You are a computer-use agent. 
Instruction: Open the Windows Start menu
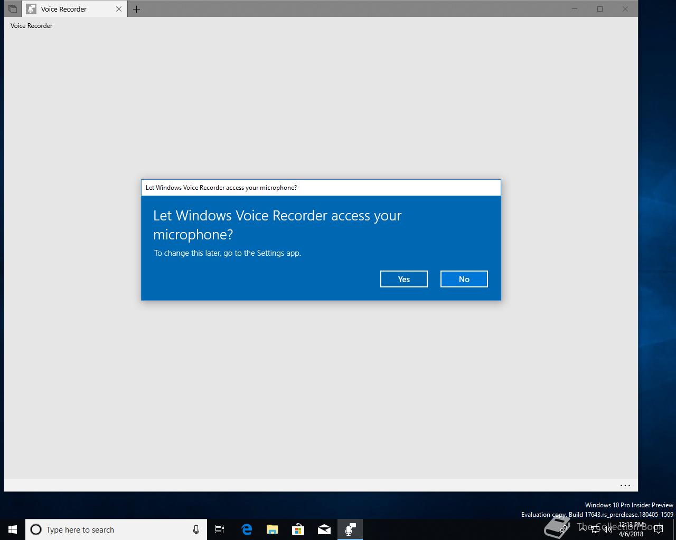(13, 529)
